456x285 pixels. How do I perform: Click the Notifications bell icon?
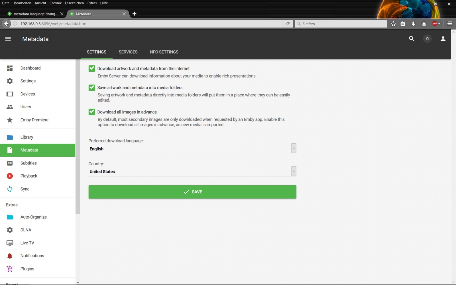point(10,256)
